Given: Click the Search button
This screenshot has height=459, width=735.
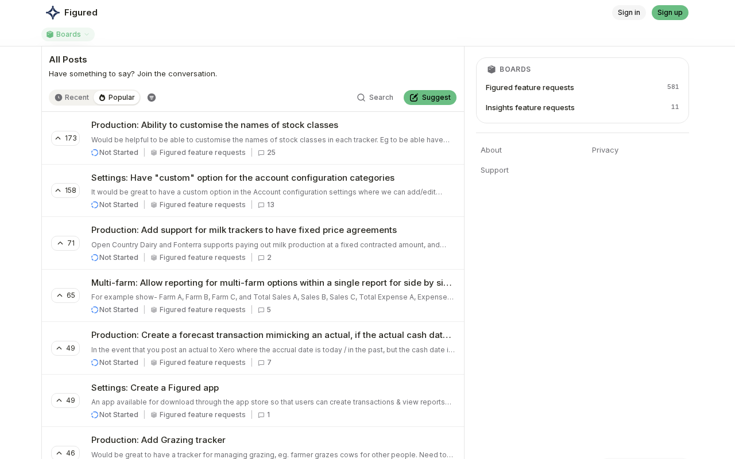Looking at the screenshot, I should click(x=375, y=98).
